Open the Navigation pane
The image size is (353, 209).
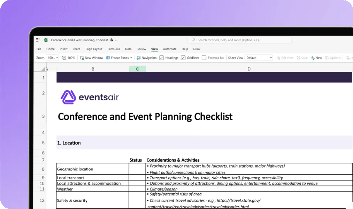pos(147,58)
